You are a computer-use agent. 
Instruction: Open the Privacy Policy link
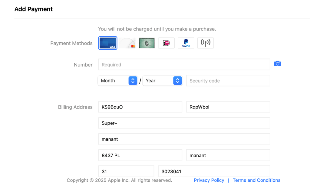click(x=209, y=180)
